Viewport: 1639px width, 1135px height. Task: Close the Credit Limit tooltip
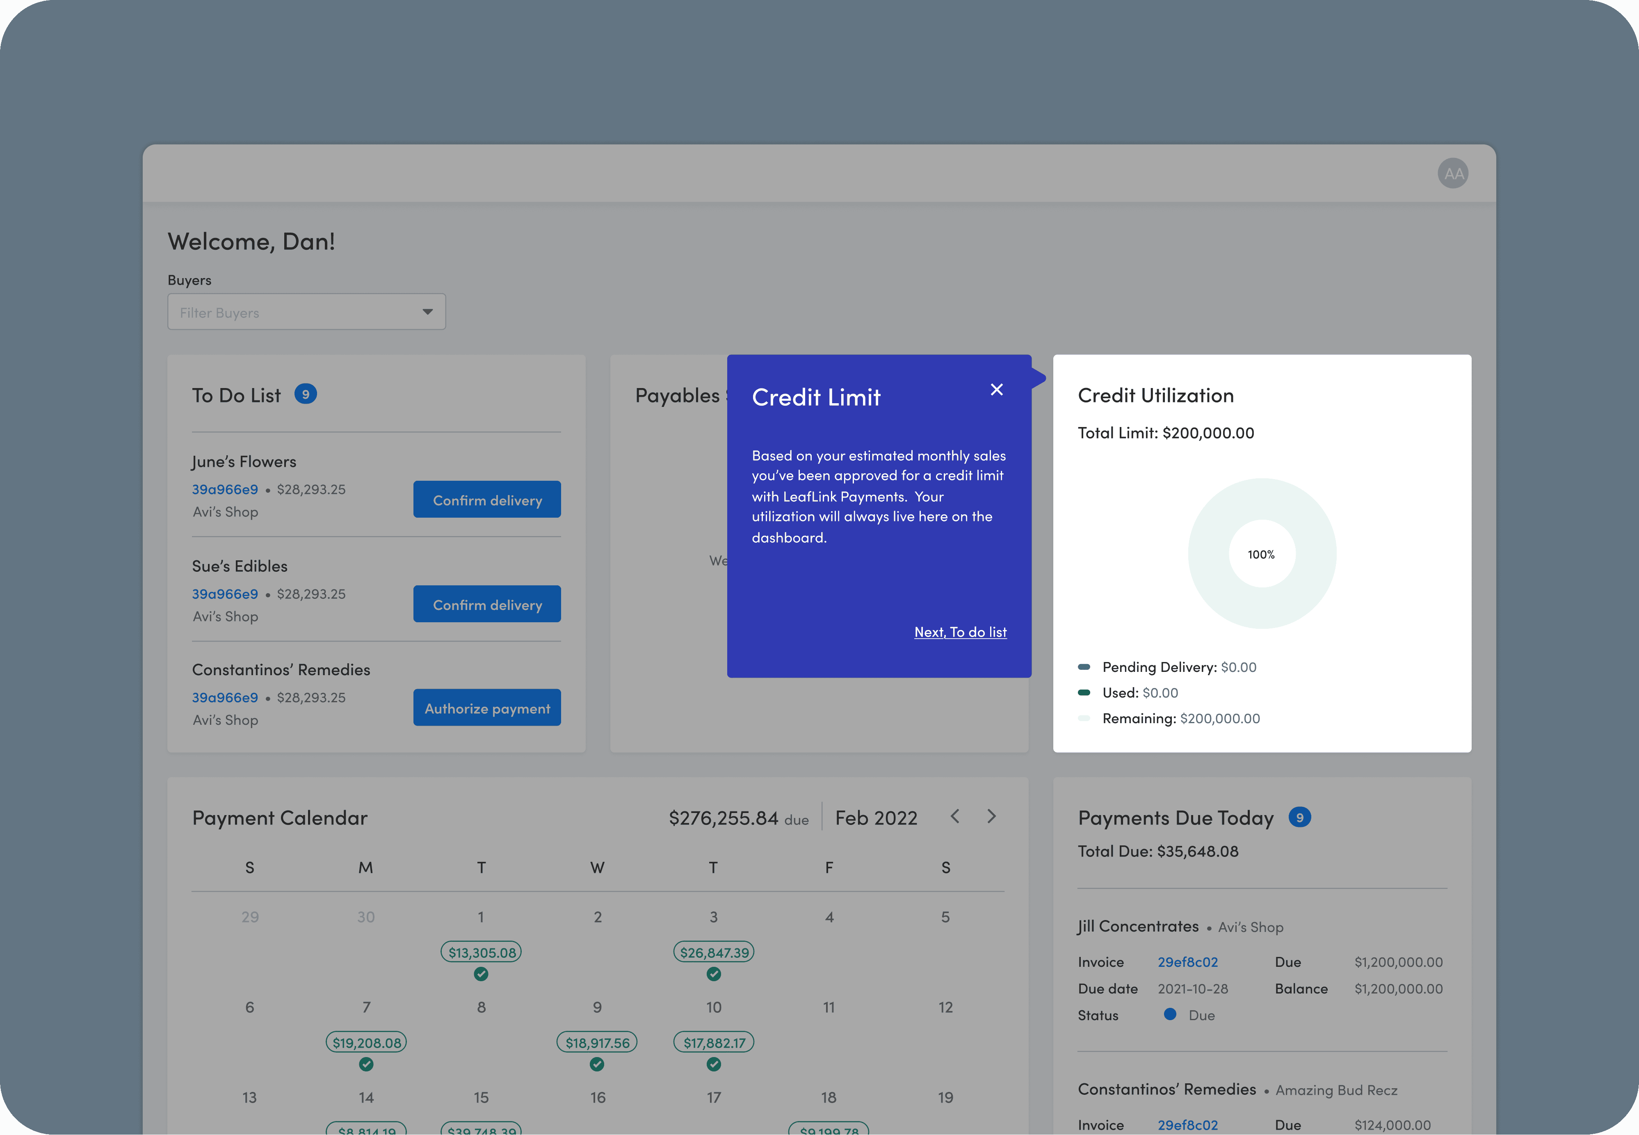997,390
